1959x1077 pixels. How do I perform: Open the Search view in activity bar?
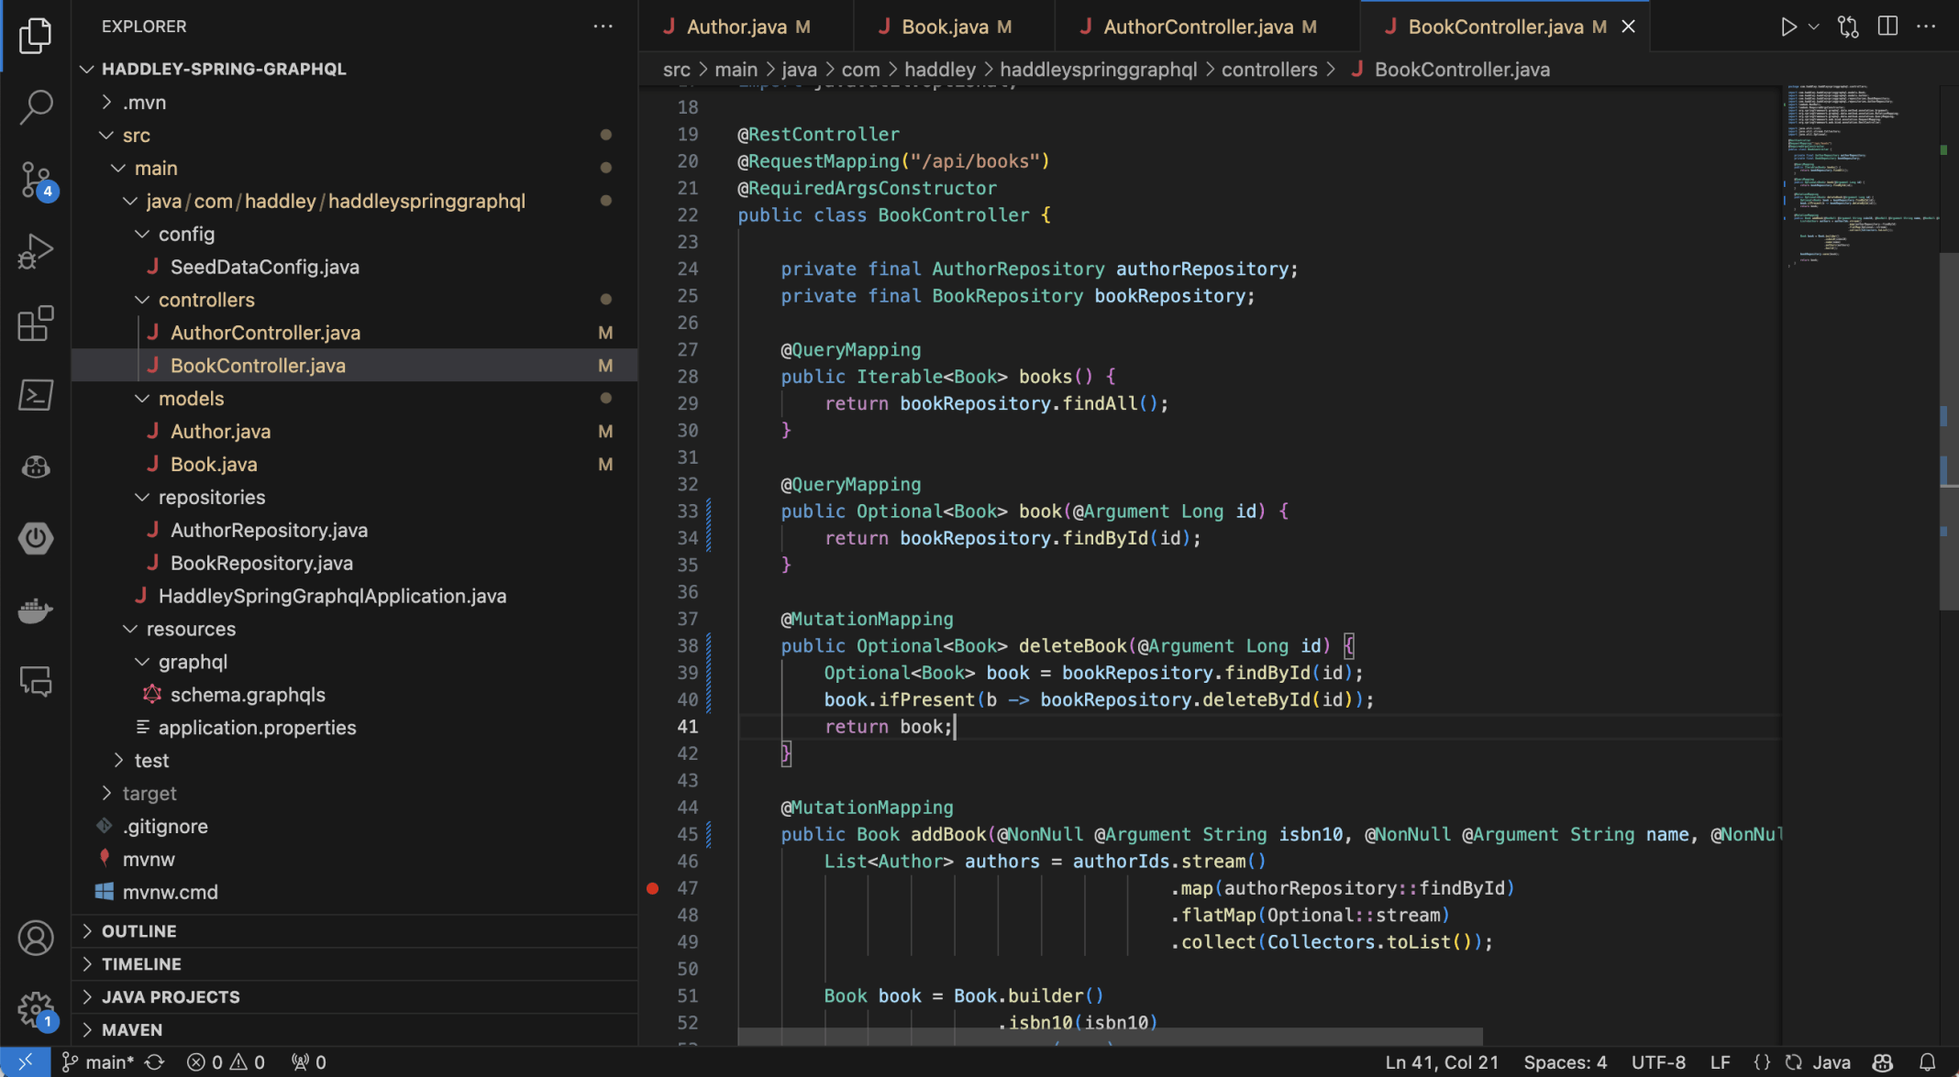point(36,106)
